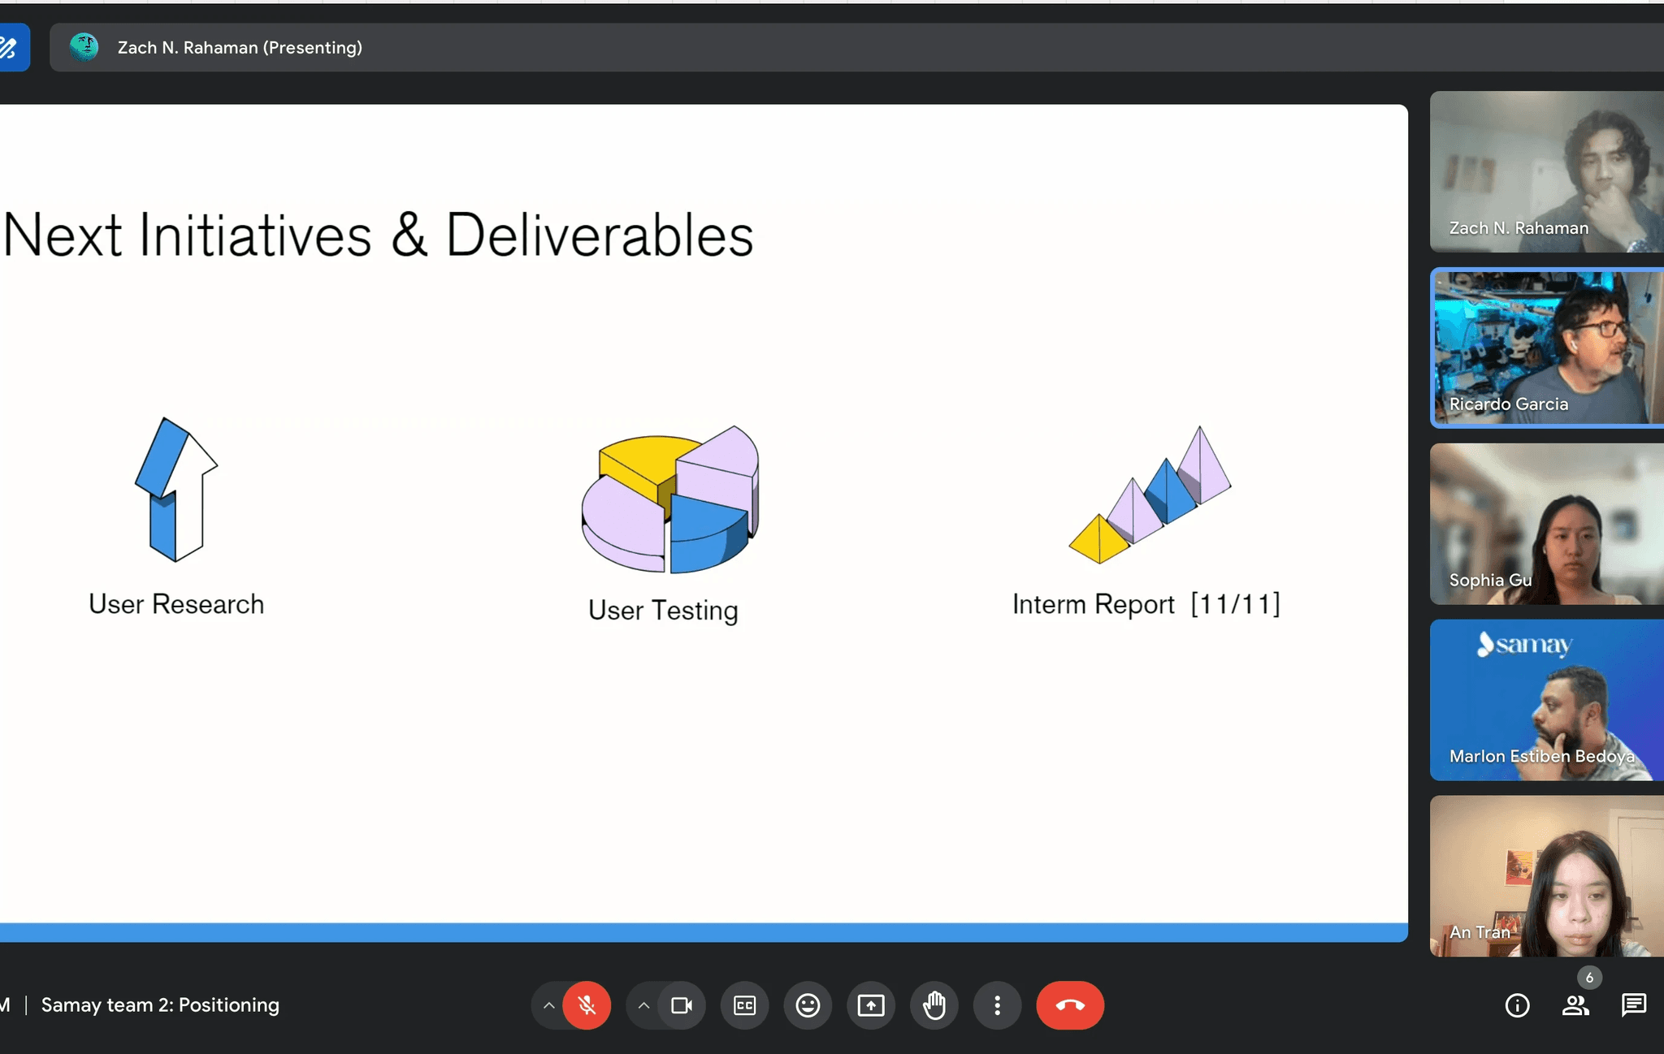The width and height of the screenshot is (1664, 1054).
Task: Turn off the camera
Action: tap(681, 1005)
